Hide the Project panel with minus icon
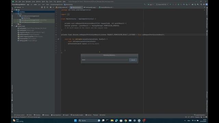 53,7
